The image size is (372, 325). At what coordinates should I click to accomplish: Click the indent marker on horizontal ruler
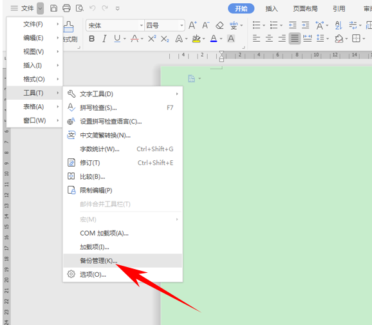tap(221, 56)
